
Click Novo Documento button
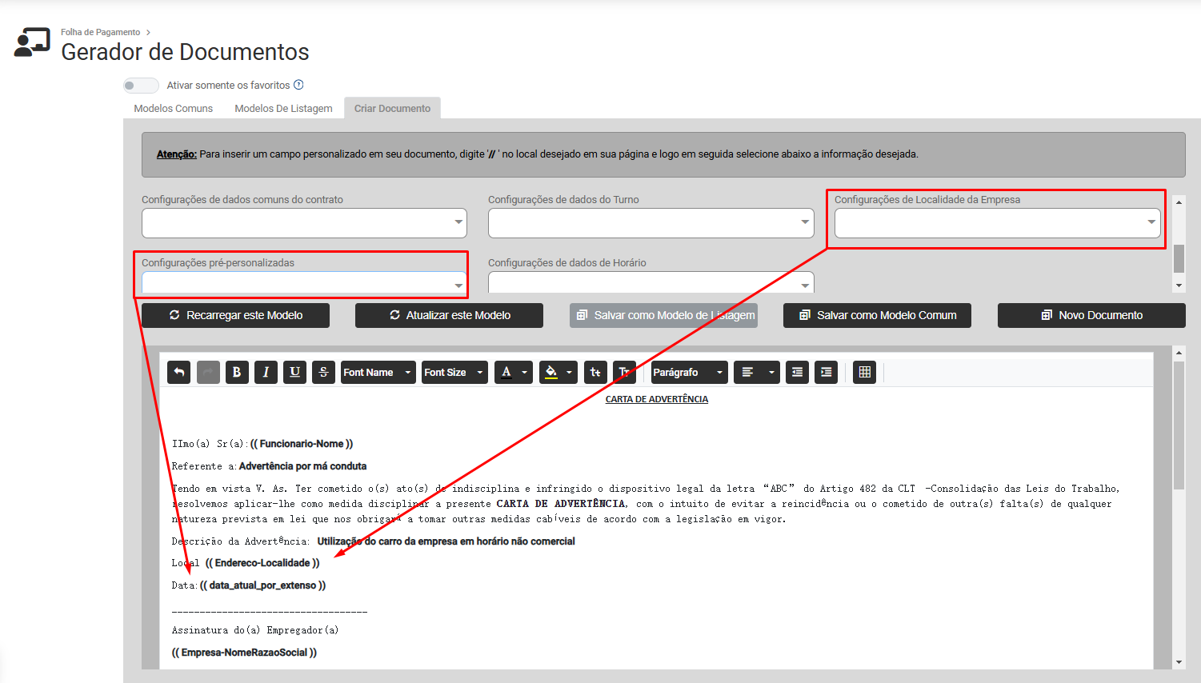[1091, 315]
